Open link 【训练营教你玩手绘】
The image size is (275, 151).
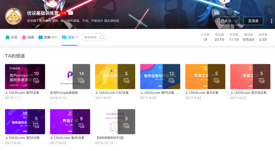110,138
